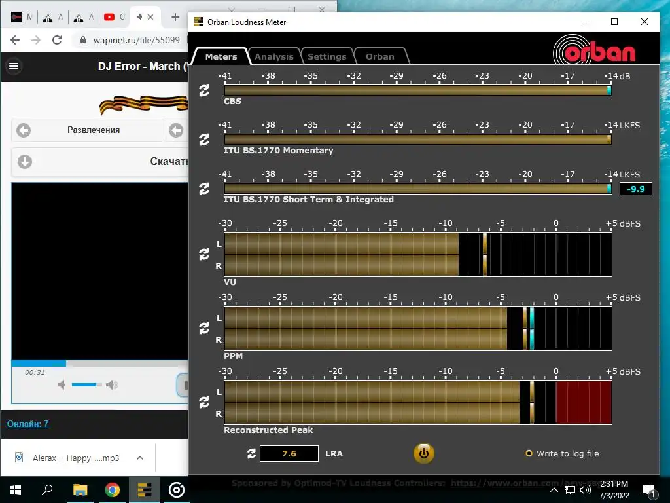This screenshot has width=670, height=503.
Task: Toggle the round yellow power button
Action: click(423, 453)
